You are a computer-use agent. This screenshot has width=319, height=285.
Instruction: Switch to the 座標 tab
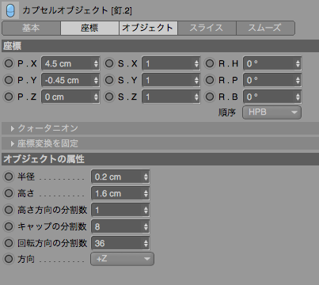[89, 28]
